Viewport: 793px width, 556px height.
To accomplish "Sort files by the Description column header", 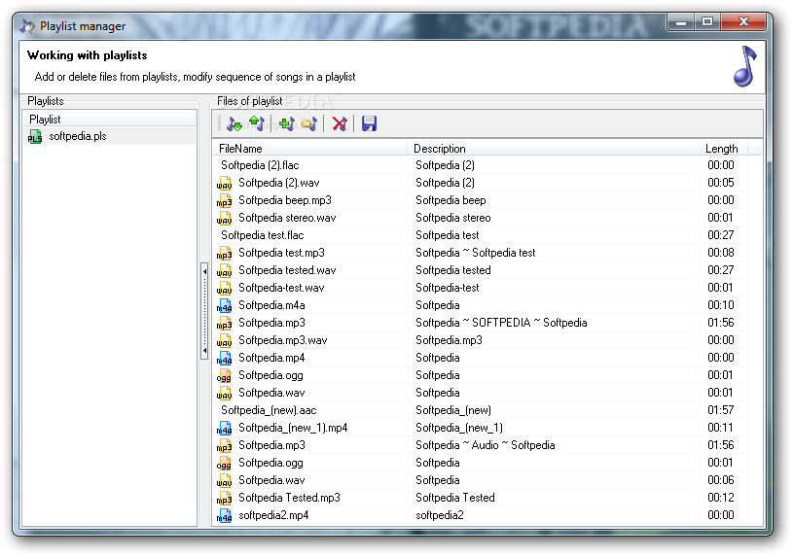I will point(553,149).
